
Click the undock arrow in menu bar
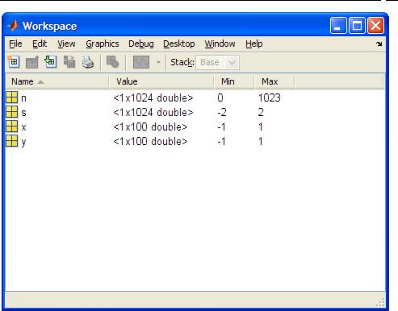[379, 44]
